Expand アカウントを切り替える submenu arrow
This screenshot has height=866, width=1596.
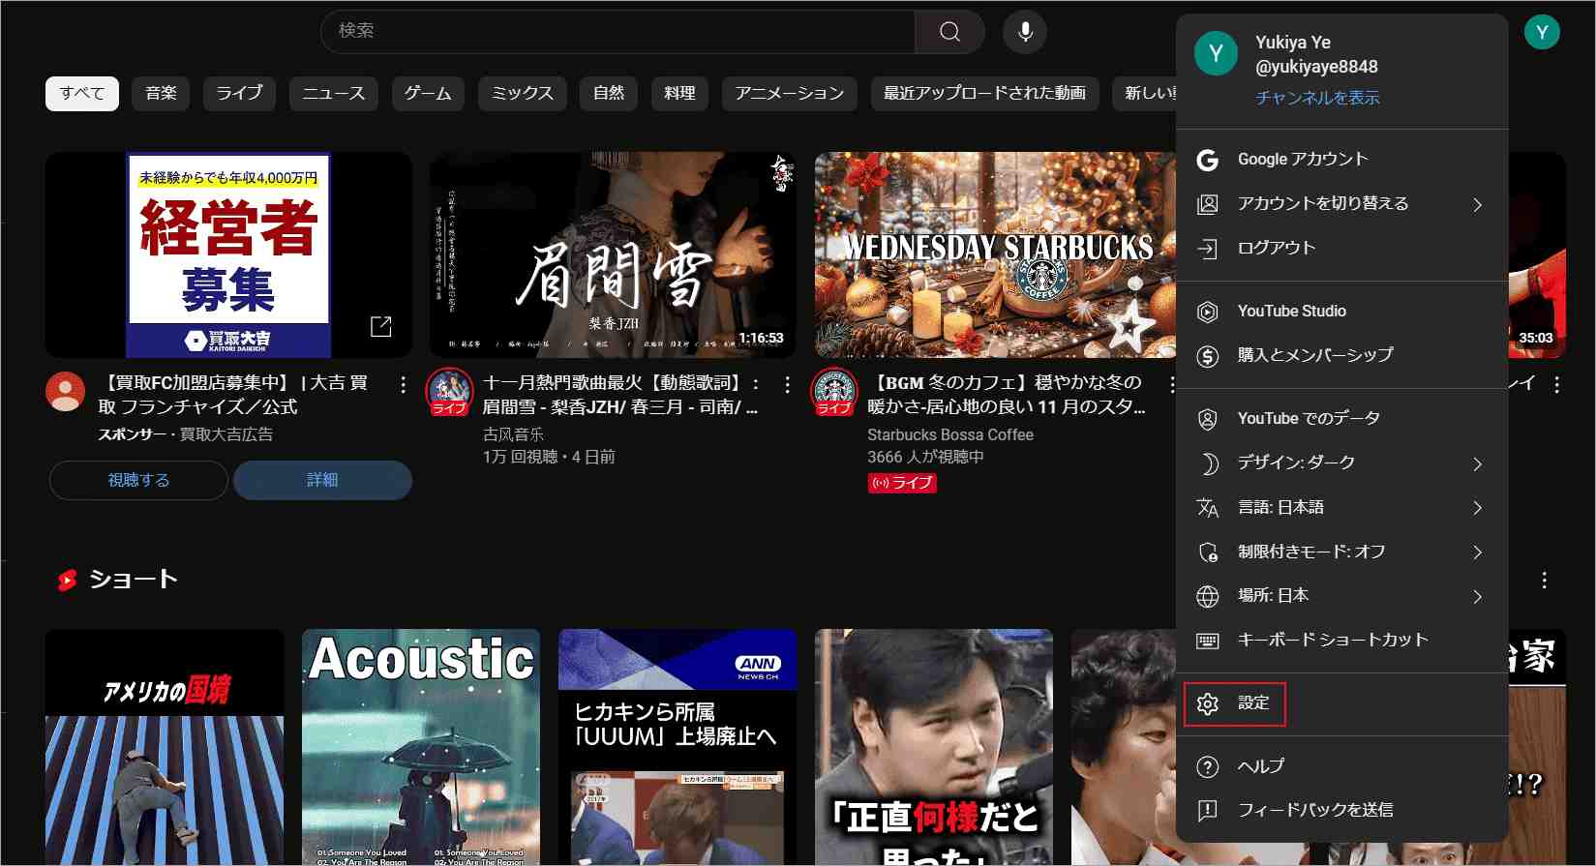(x=1477, y=204)
